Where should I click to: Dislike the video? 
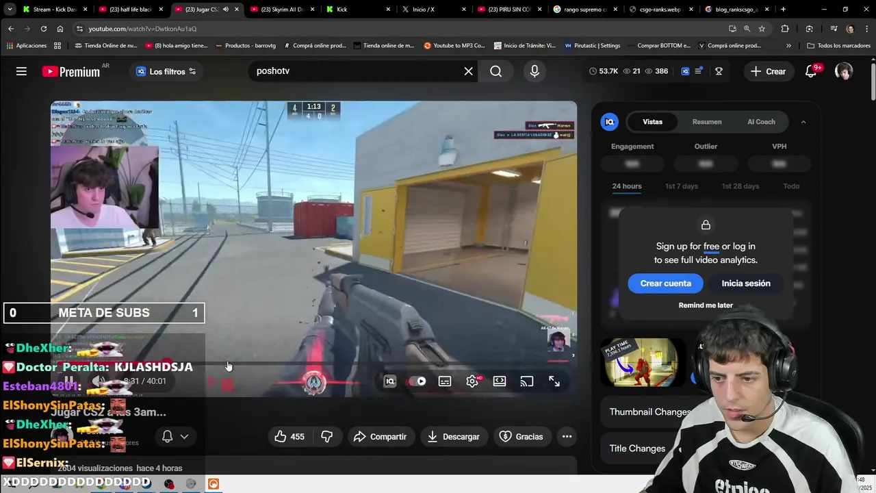(327, 436)
